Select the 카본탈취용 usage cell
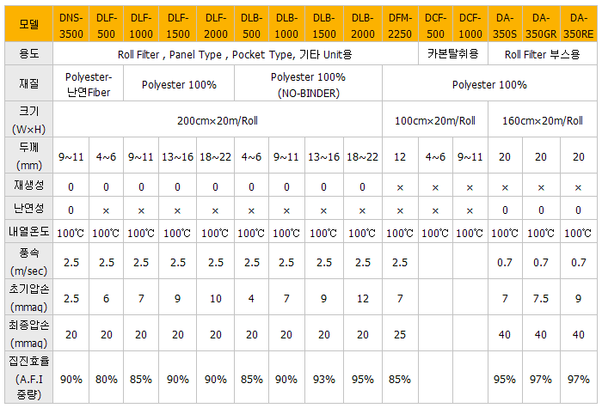Image resolution: width=602 pixels, height=408 pixels. 453,53
